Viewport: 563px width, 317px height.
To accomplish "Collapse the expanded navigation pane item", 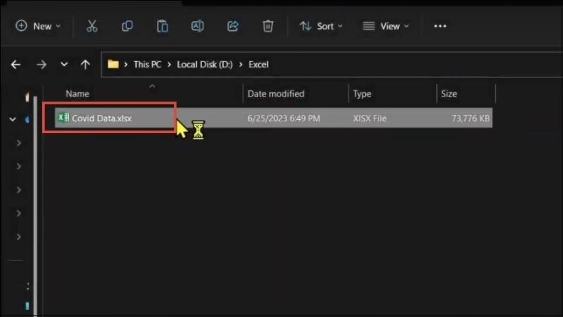I will click(x=13, y=119).
